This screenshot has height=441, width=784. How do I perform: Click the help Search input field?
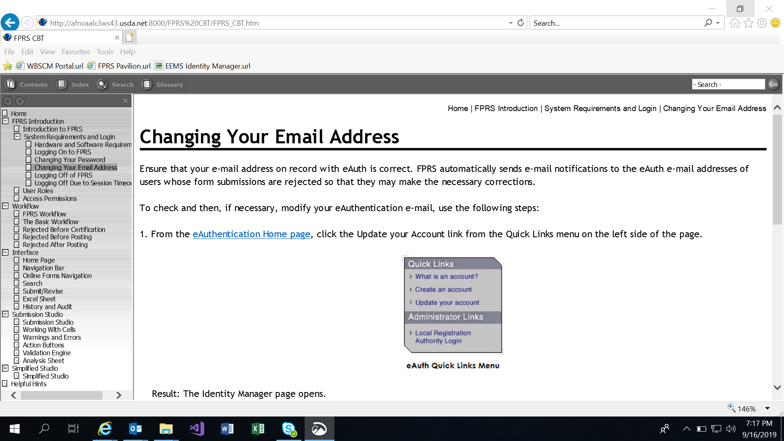(728, 85)
